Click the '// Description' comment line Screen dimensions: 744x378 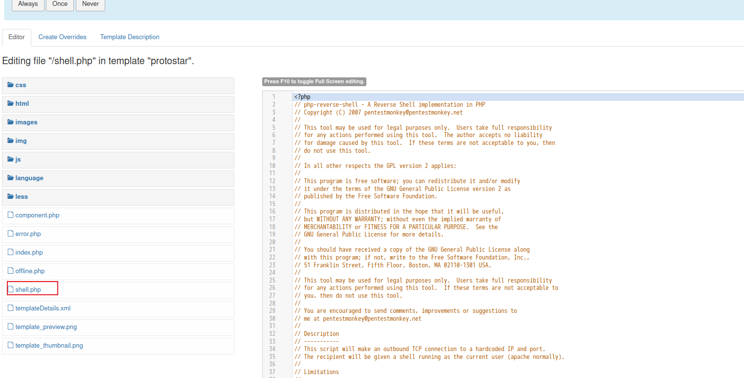pos(316,334)
